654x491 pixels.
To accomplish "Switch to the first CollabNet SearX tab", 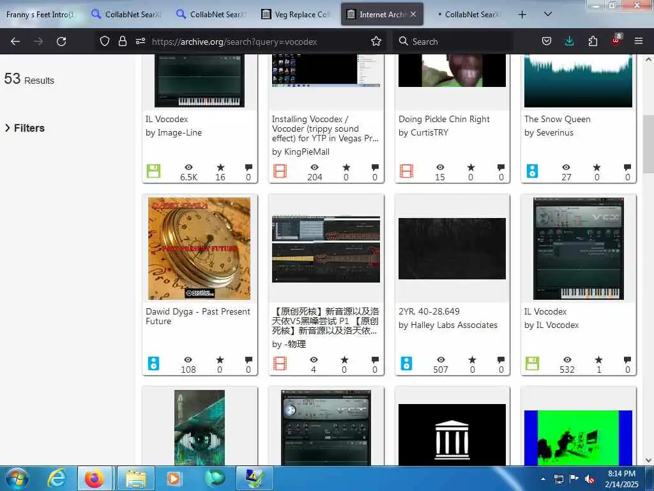I will 127,14.
